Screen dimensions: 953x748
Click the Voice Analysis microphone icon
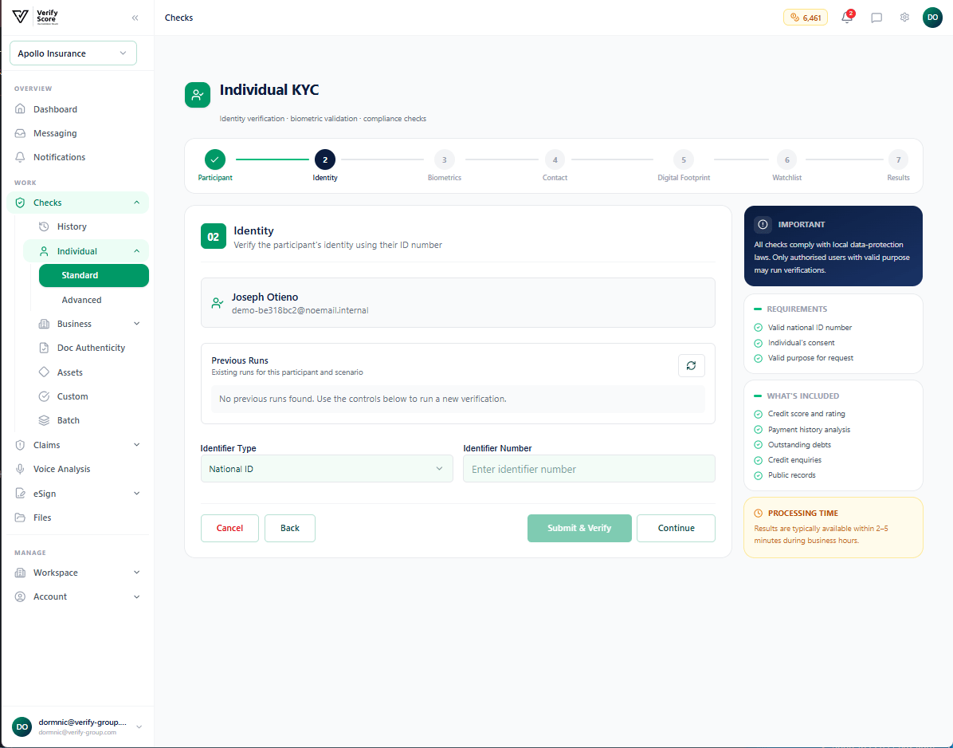tap(20, 469)
